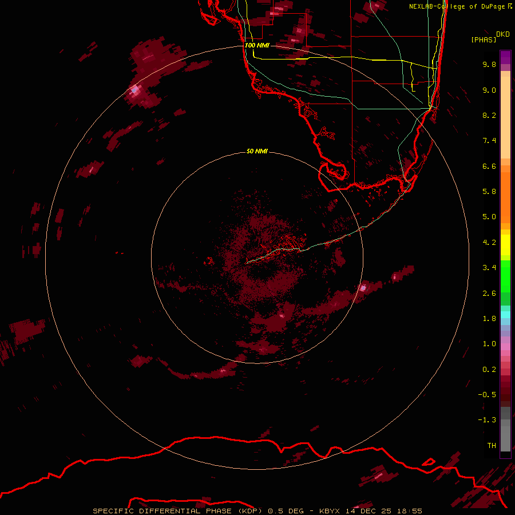The height and width of the screenshot is (515, 515).
Task: Pick the pink band near 1.0 in legend
Action: (505, 347)
